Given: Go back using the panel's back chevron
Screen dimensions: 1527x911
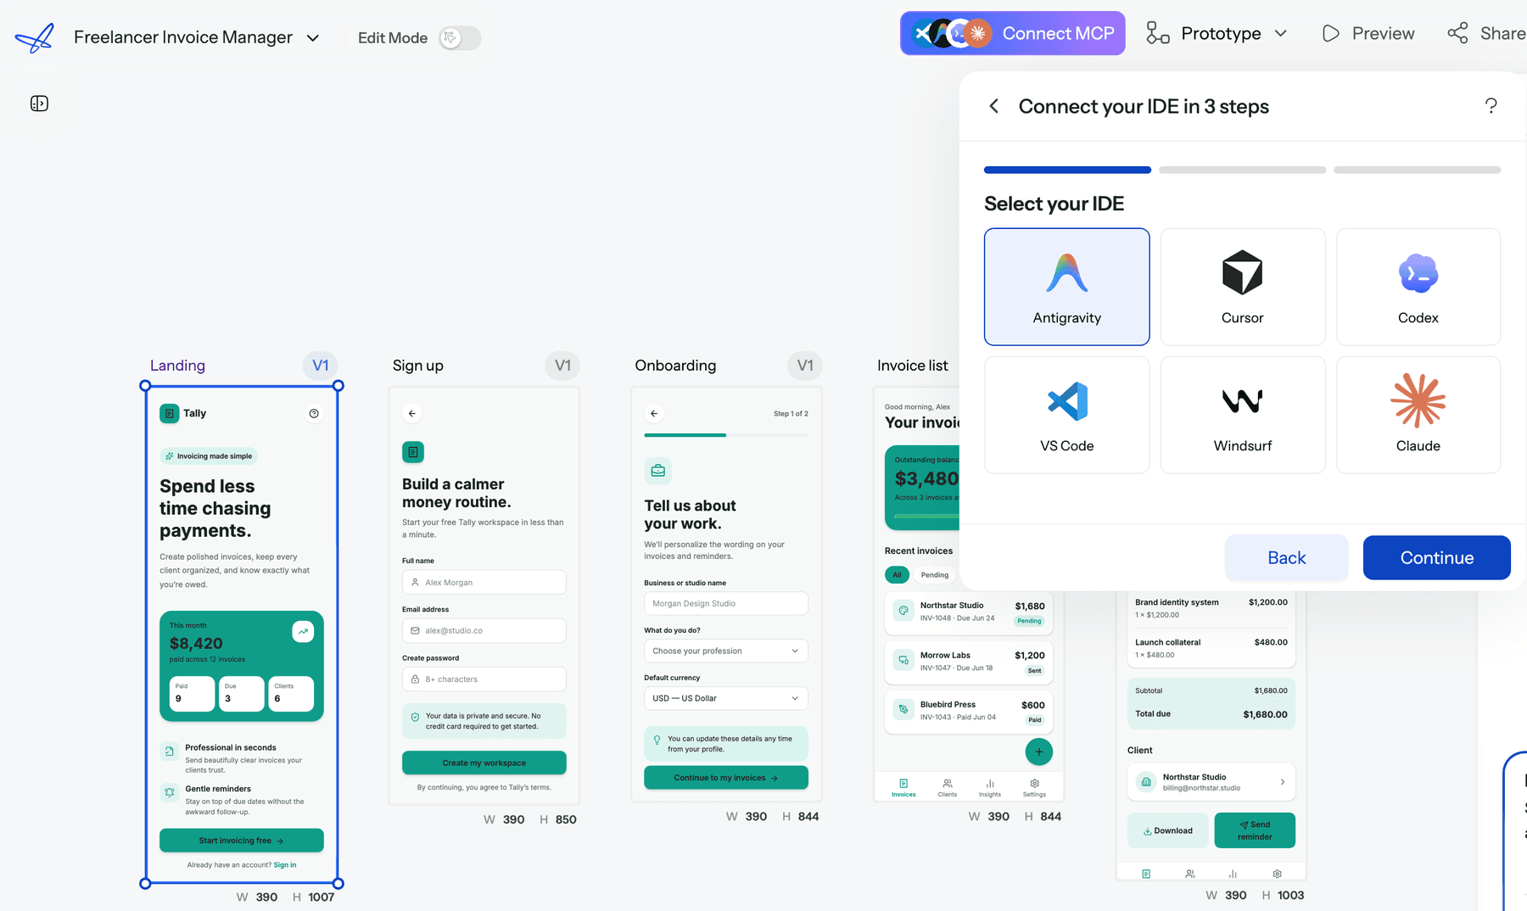Looking at the screenshot, I should (994, 106).
